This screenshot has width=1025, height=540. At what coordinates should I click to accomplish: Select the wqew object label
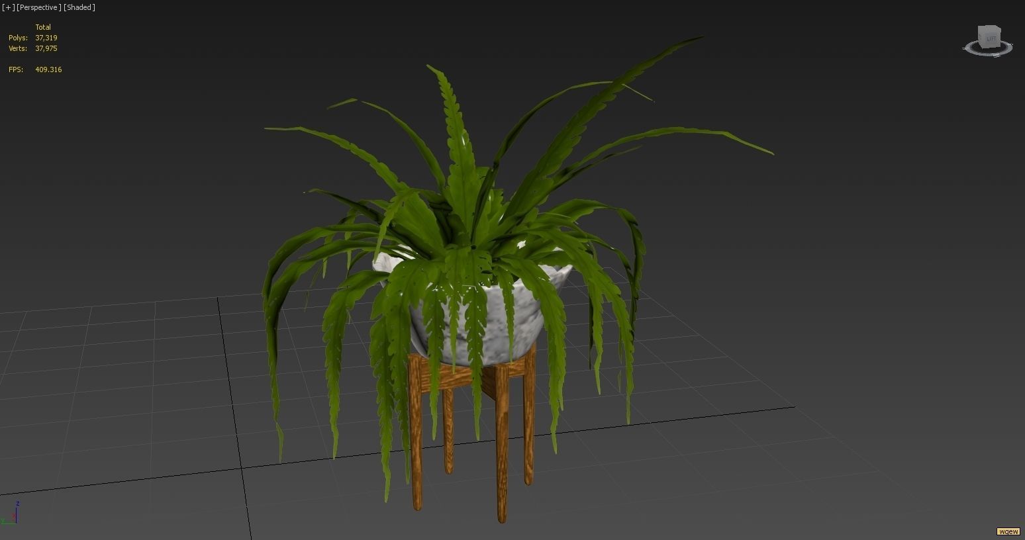pos(1008,531)
